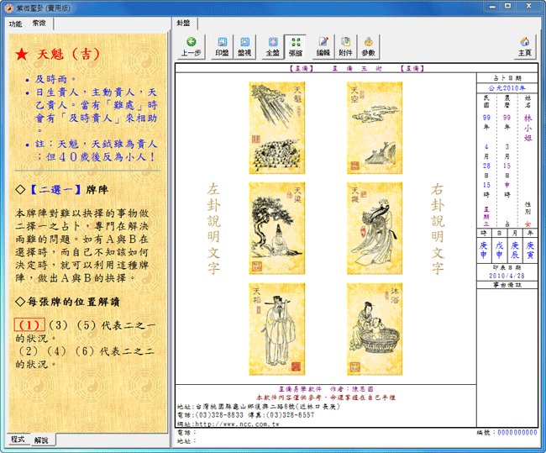
Task: Click the app icon in title bar
Action: tap(9, 8)
